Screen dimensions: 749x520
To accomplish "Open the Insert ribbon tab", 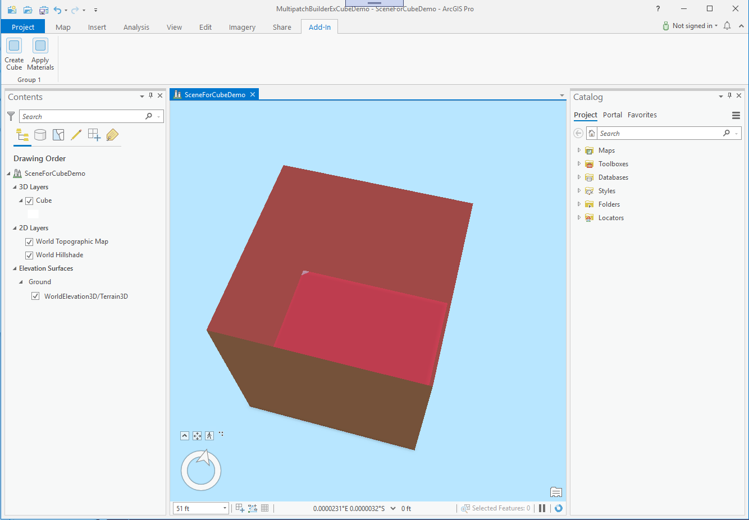I will [97, 26].
